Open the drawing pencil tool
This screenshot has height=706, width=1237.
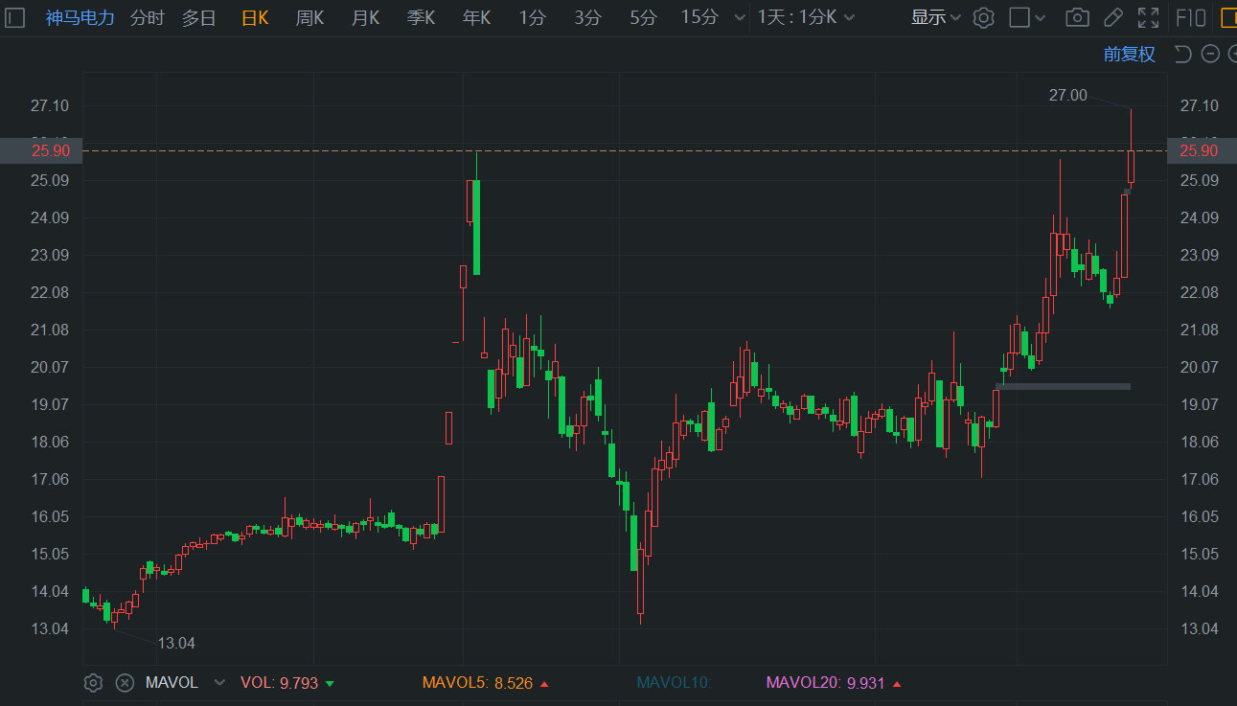[1112, 16]
